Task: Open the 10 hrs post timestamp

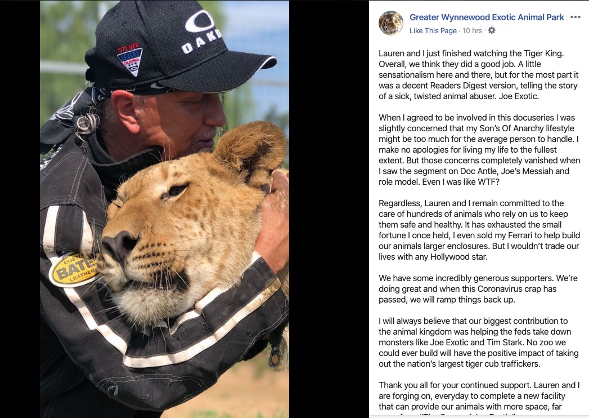Action: (x=472, y=30)
